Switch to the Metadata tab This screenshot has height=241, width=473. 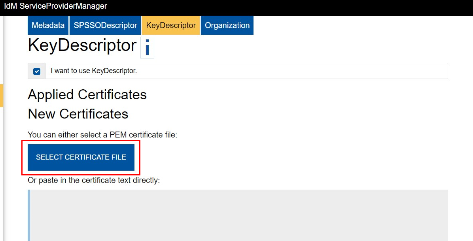[x=47, y=25]
